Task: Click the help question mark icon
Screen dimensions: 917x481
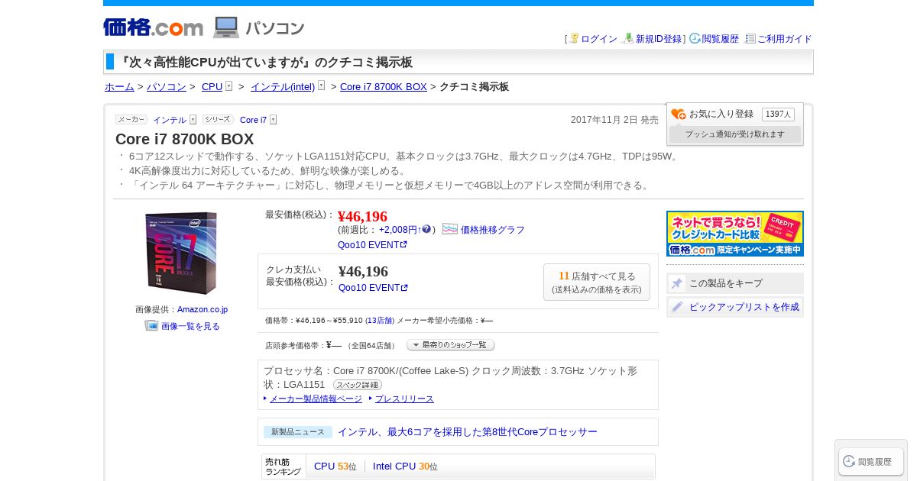Action: pos(426,229)
